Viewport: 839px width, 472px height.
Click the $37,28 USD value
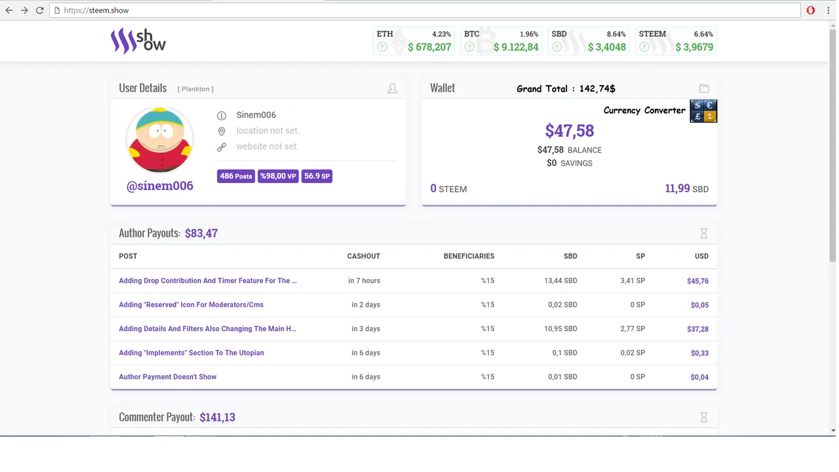(x=697, y=329)
